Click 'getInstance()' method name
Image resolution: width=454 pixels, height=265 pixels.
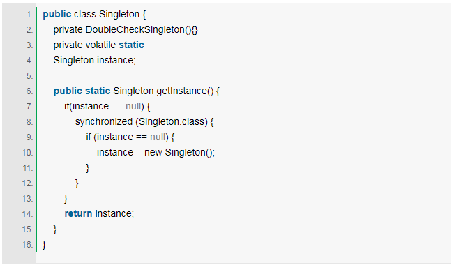pyautogui.click(x=185, y=91)
